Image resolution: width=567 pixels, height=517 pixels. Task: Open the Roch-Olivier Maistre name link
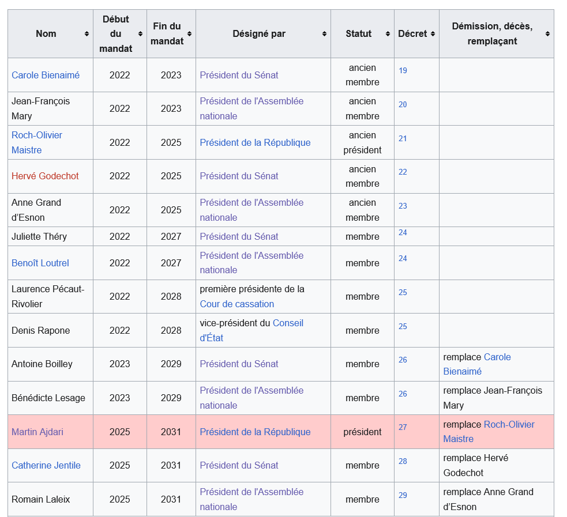click(37, 142)
